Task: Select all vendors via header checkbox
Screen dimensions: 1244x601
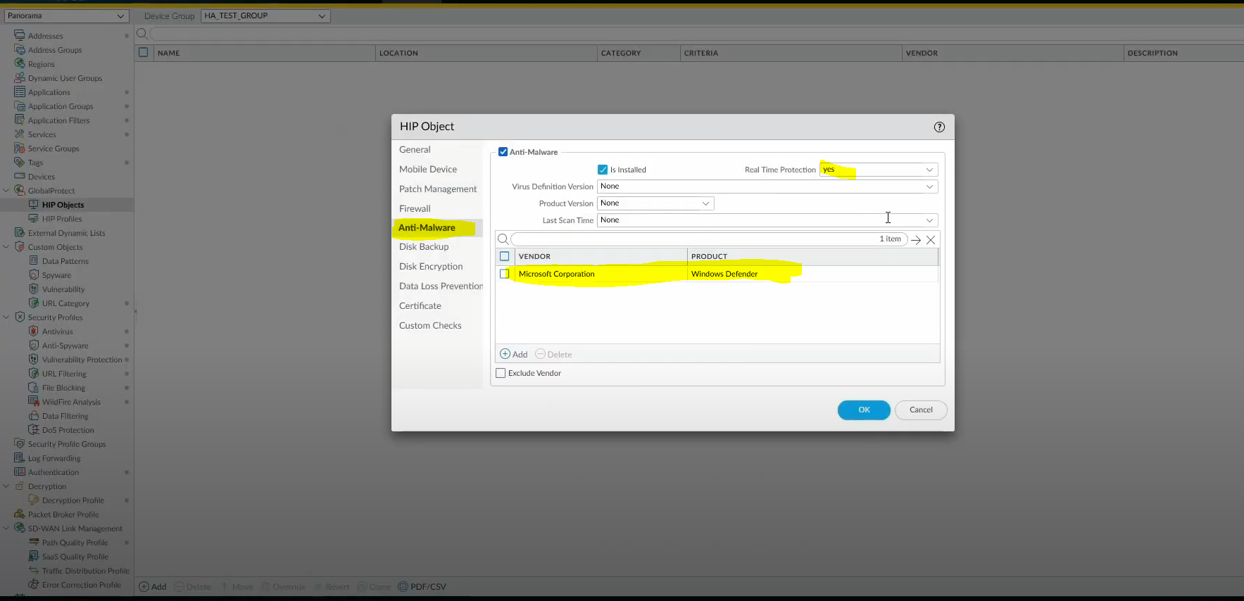Action: tap(504, 256)
